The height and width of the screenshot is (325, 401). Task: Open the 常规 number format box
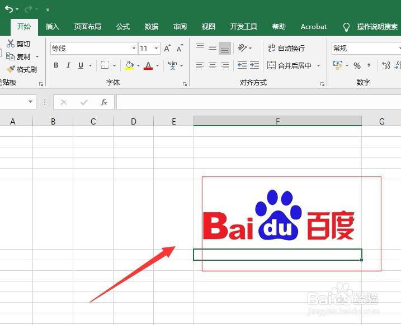coord(366,48)
